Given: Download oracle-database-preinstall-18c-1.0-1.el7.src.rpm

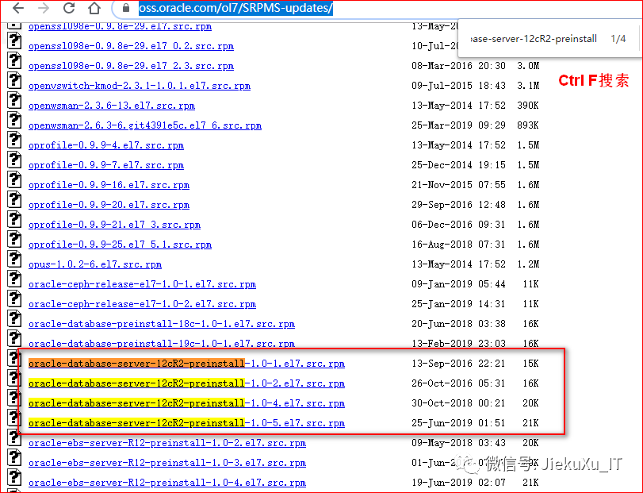Looking at the screenshot, I should click(x=162, y=324).
